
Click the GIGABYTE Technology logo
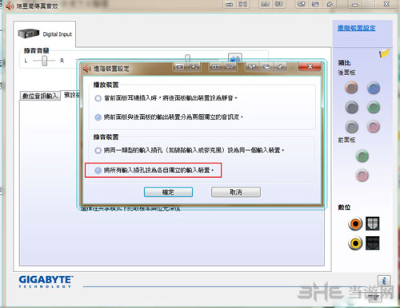coord(46,282)
